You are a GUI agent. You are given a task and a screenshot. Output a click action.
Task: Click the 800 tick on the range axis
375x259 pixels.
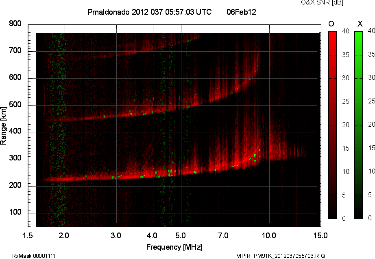tap(15, 24)
